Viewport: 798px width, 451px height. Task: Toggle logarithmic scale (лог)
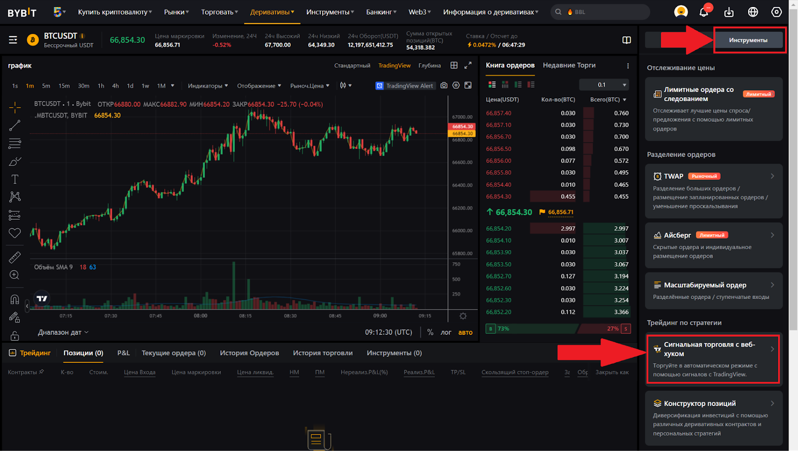pyautogui.click(x=446, y=332)
